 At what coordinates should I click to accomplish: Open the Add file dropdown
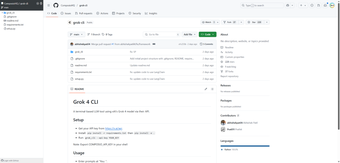coord(190,35)
